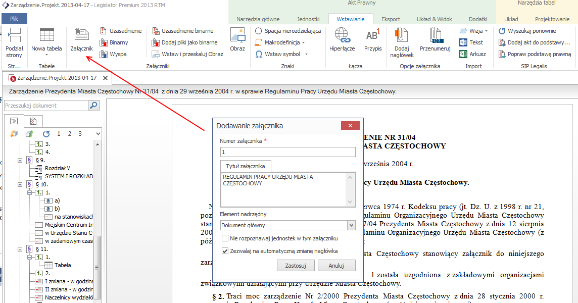Import from Arkusz spreadsheet

473,54
